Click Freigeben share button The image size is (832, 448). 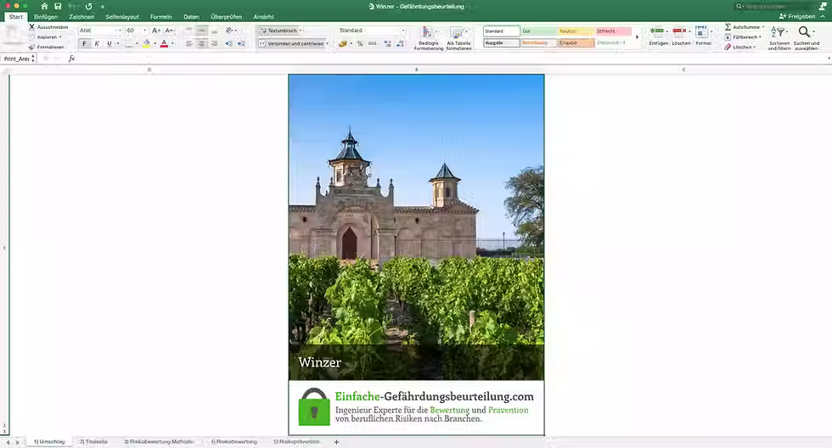(797, 16)
